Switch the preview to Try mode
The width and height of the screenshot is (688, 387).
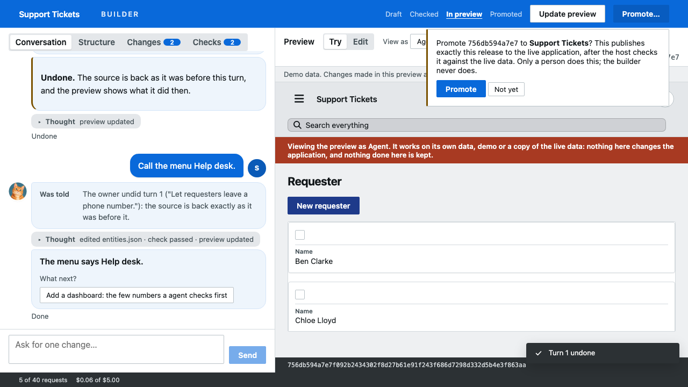tap(335, 42)
